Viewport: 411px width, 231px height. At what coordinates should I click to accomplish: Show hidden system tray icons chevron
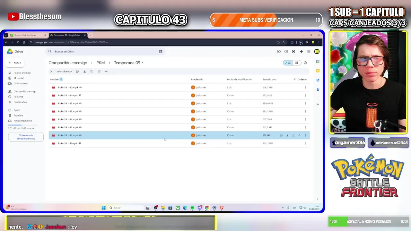(283, 208)
